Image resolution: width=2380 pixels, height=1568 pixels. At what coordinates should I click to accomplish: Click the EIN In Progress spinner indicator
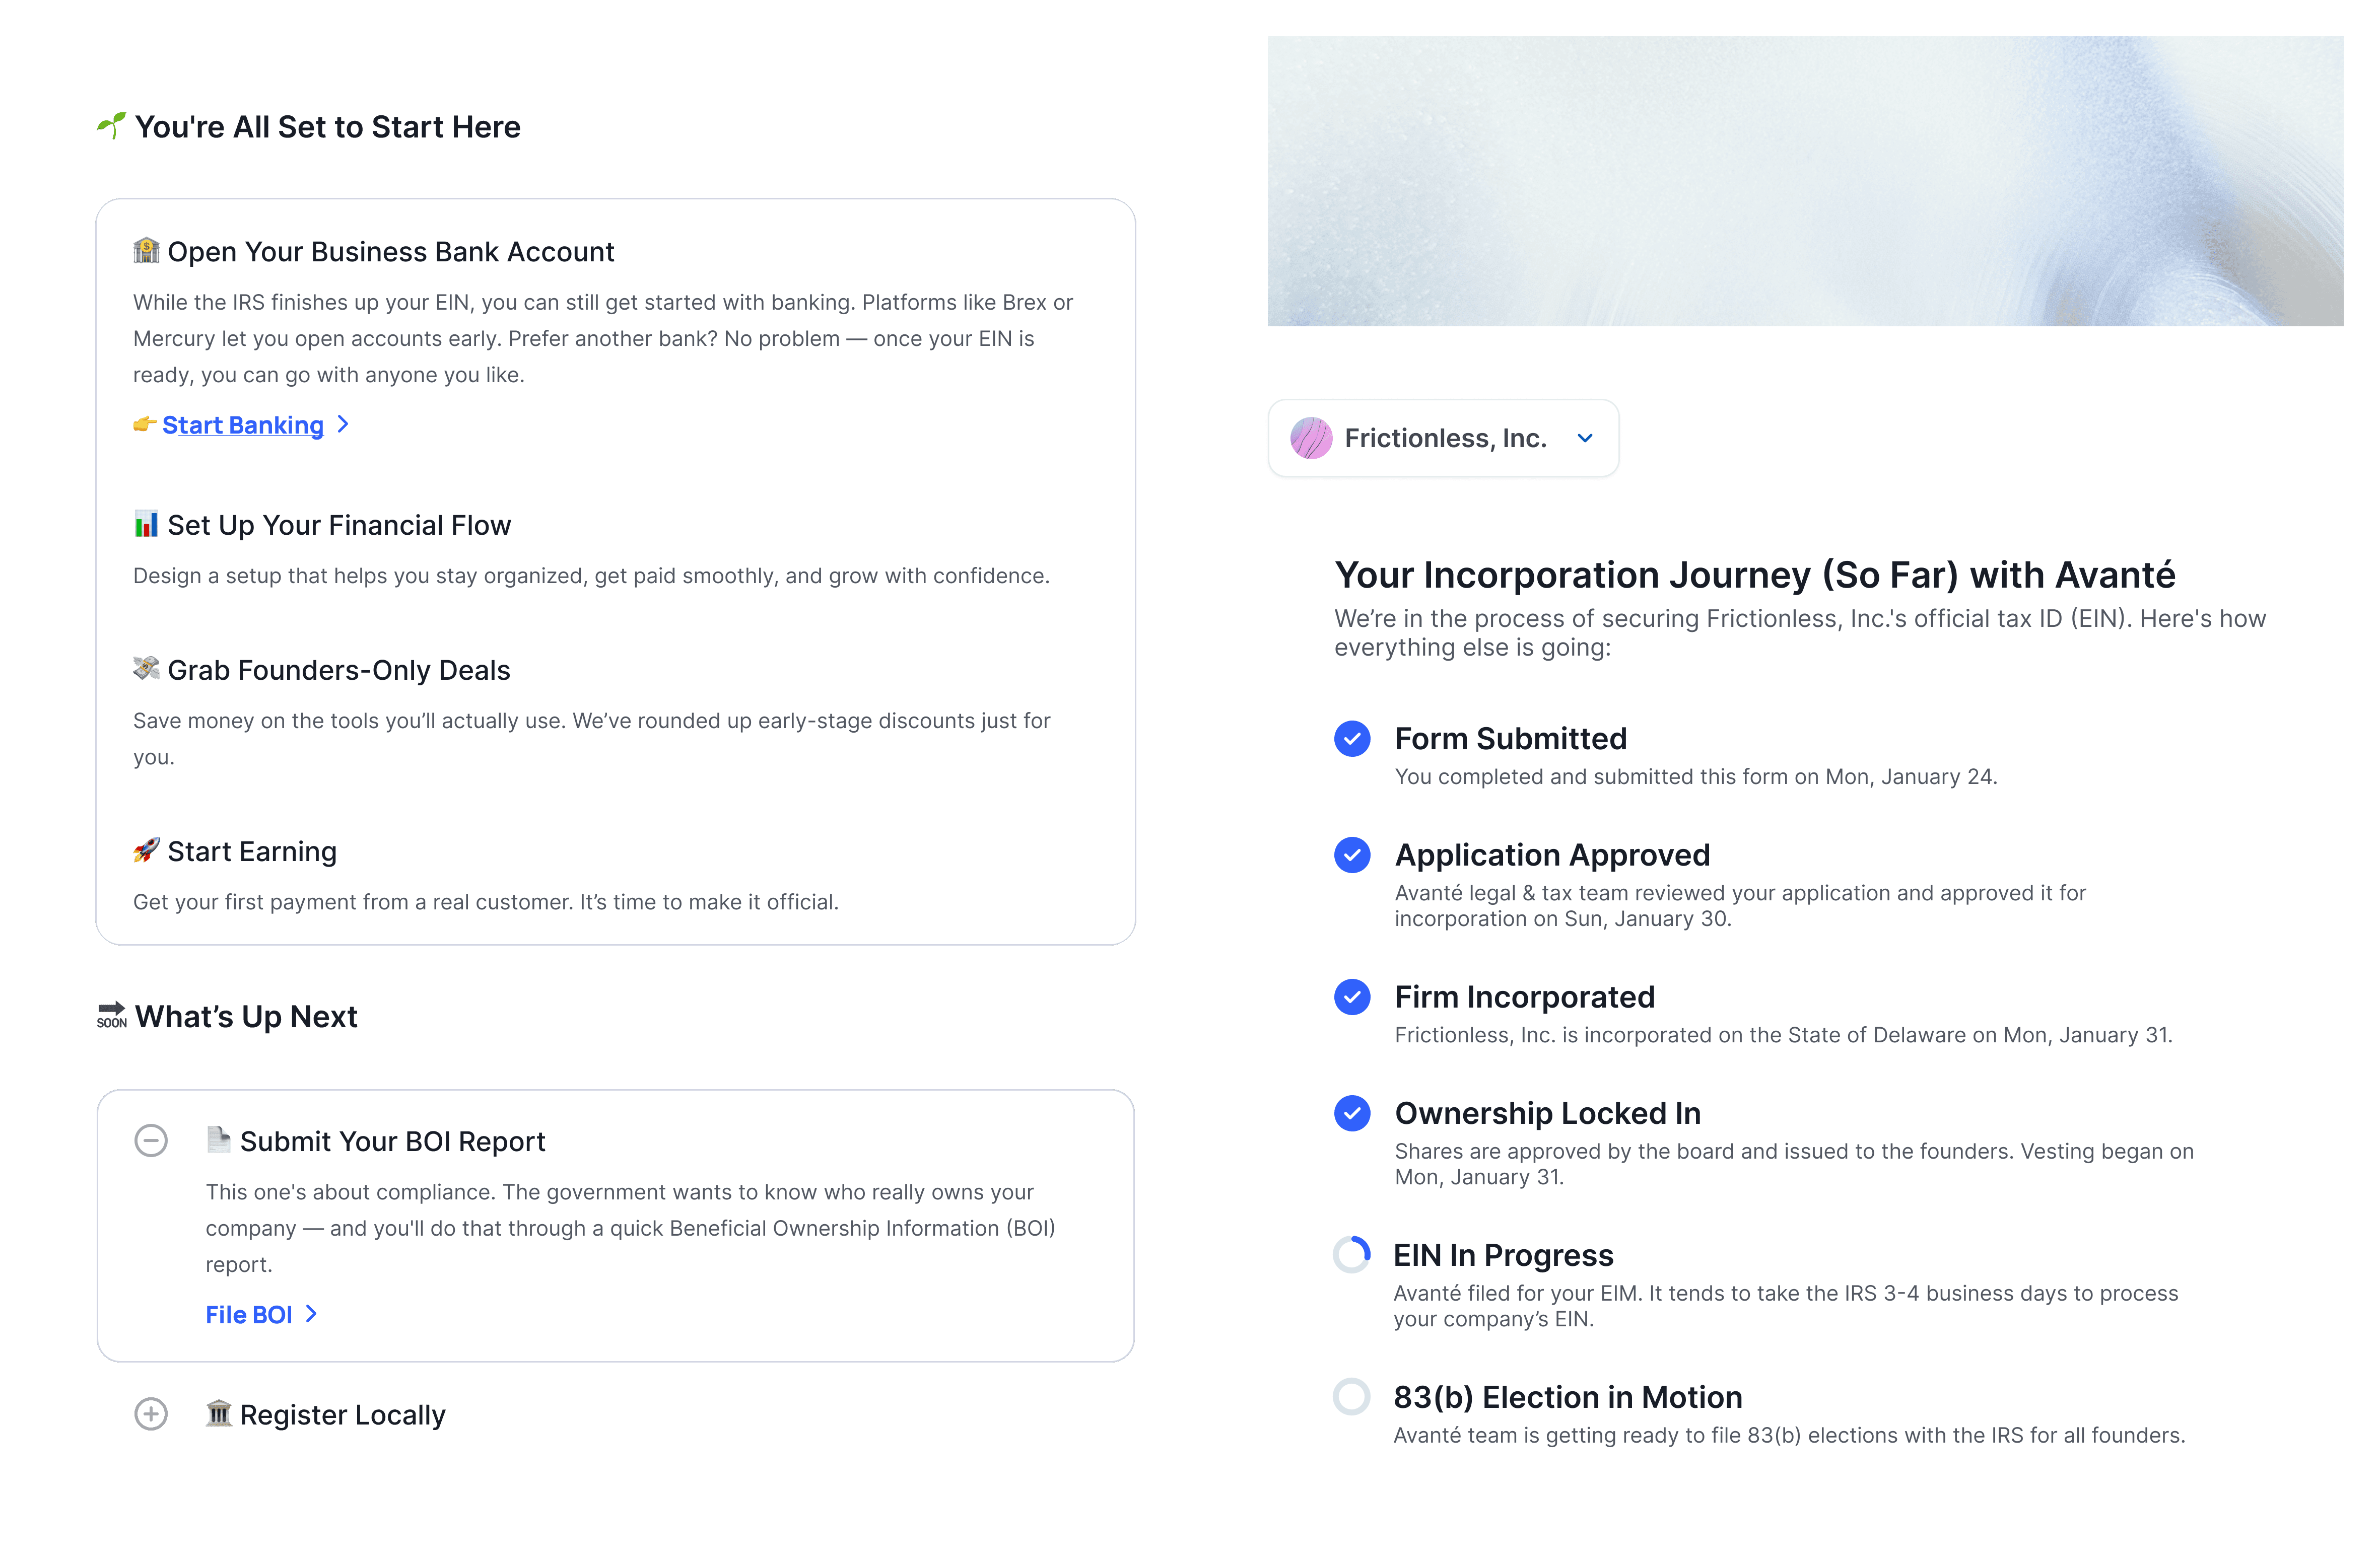tap(1351, 1255)
